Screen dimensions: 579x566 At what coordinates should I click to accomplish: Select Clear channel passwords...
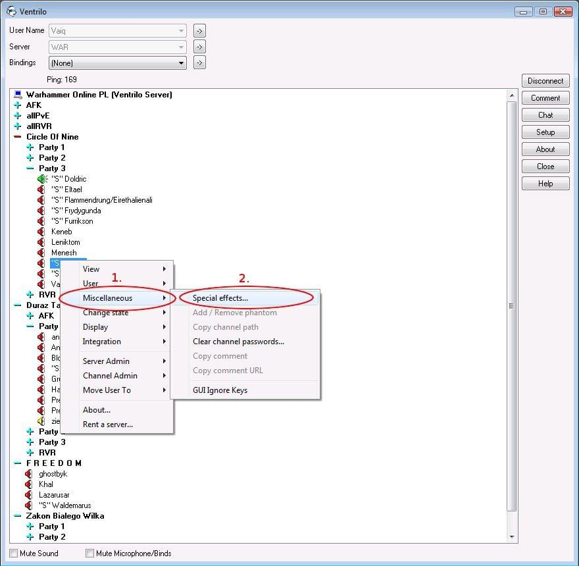tap(245, 342)
